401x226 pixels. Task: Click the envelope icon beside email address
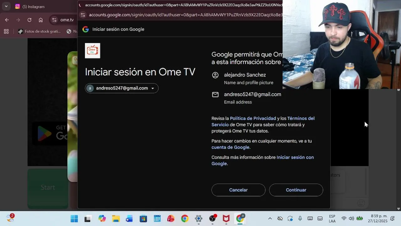click(215, 94)
